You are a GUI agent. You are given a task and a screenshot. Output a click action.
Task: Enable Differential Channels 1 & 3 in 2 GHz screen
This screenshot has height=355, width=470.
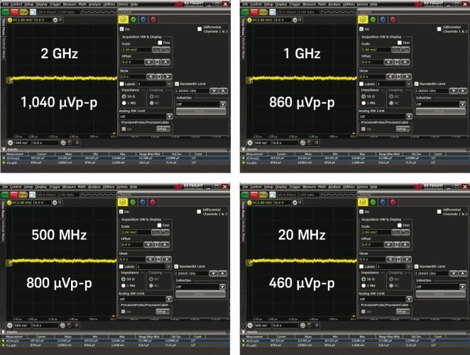(x=200, y=29)
